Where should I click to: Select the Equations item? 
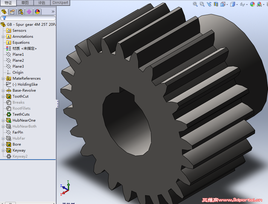point(18,43)
